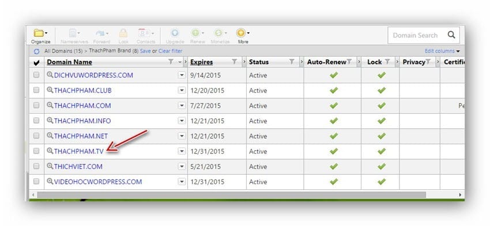Click the horizontal scrollbar thumb

point(232,195)
